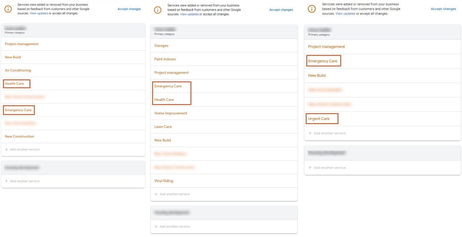This screenshot has height=237, width=462.
Task: Click Emergency Care in the right panel
Action: coord(323,61)
